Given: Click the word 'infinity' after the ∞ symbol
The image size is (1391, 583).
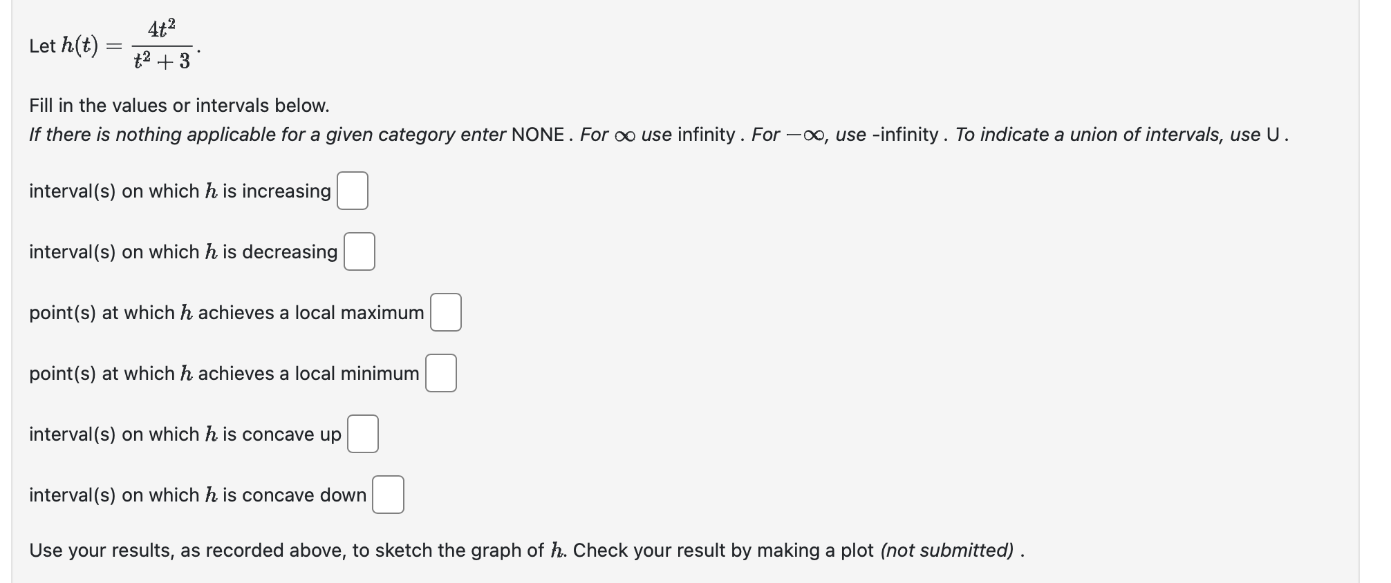Looking at the screenshot, I should [706, 135].
